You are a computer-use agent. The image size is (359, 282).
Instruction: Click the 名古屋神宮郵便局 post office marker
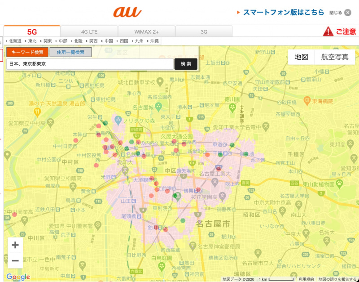(193, 246)
